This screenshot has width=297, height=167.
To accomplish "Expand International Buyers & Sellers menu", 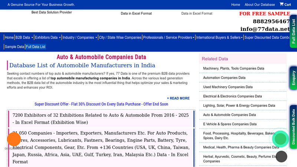I will 219,37.
